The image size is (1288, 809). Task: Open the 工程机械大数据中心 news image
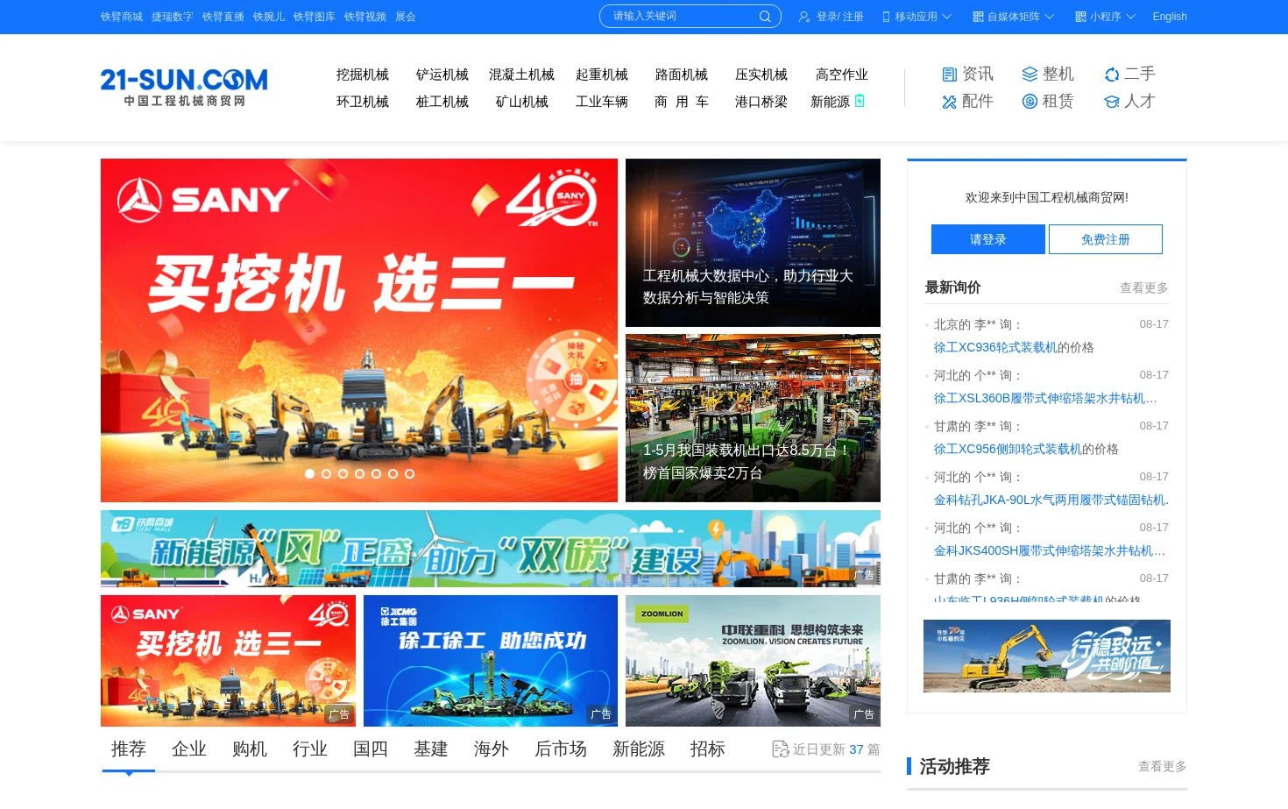coord(753,243)
